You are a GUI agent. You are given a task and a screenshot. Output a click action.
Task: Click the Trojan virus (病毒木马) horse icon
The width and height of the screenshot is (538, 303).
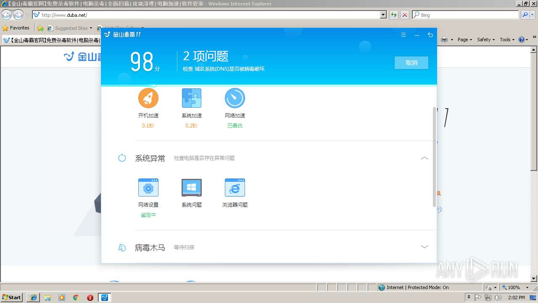pos(122,247)
